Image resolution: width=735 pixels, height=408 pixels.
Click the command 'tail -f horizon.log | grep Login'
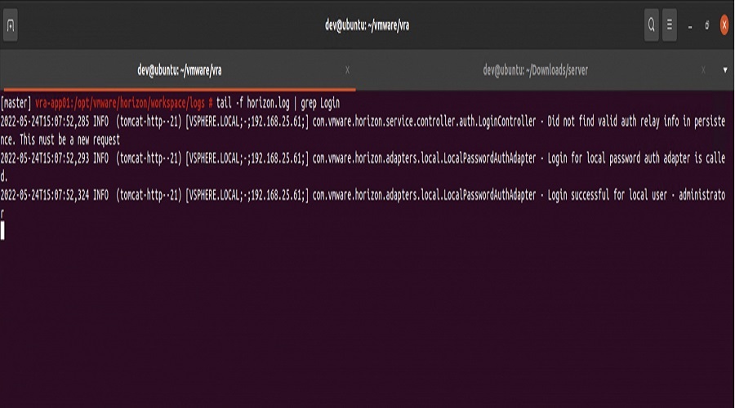pyautogui.click(x=278, y=103)
